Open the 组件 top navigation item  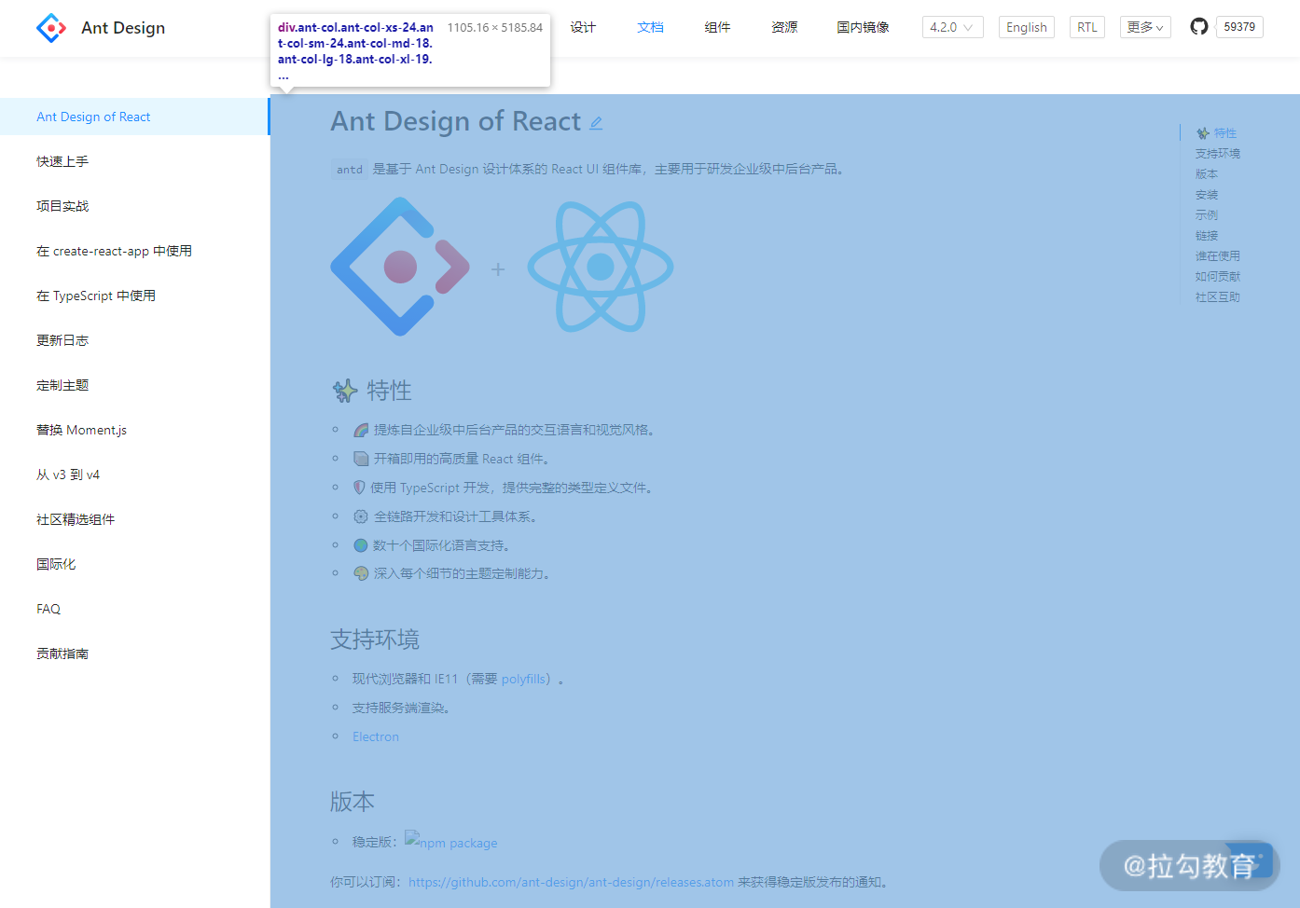[x=717, y=27]
